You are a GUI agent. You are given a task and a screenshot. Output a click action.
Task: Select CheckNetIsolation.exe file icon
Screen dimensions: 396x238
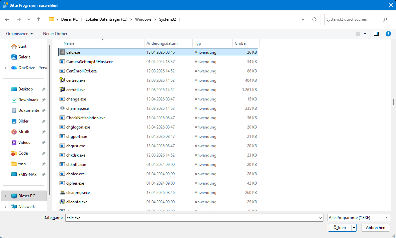[62, 117]
